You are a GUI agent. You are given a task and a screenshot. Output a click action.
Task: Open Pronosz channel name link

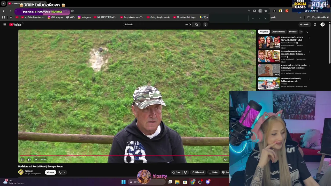(29, 171)
